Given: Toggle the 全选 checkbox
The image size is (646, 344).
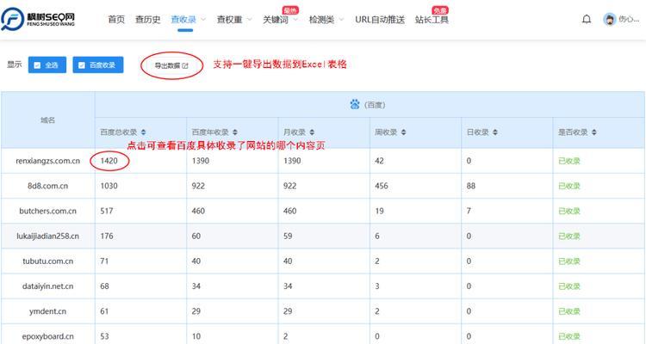Looking at the screenshot, I should 37,64.
